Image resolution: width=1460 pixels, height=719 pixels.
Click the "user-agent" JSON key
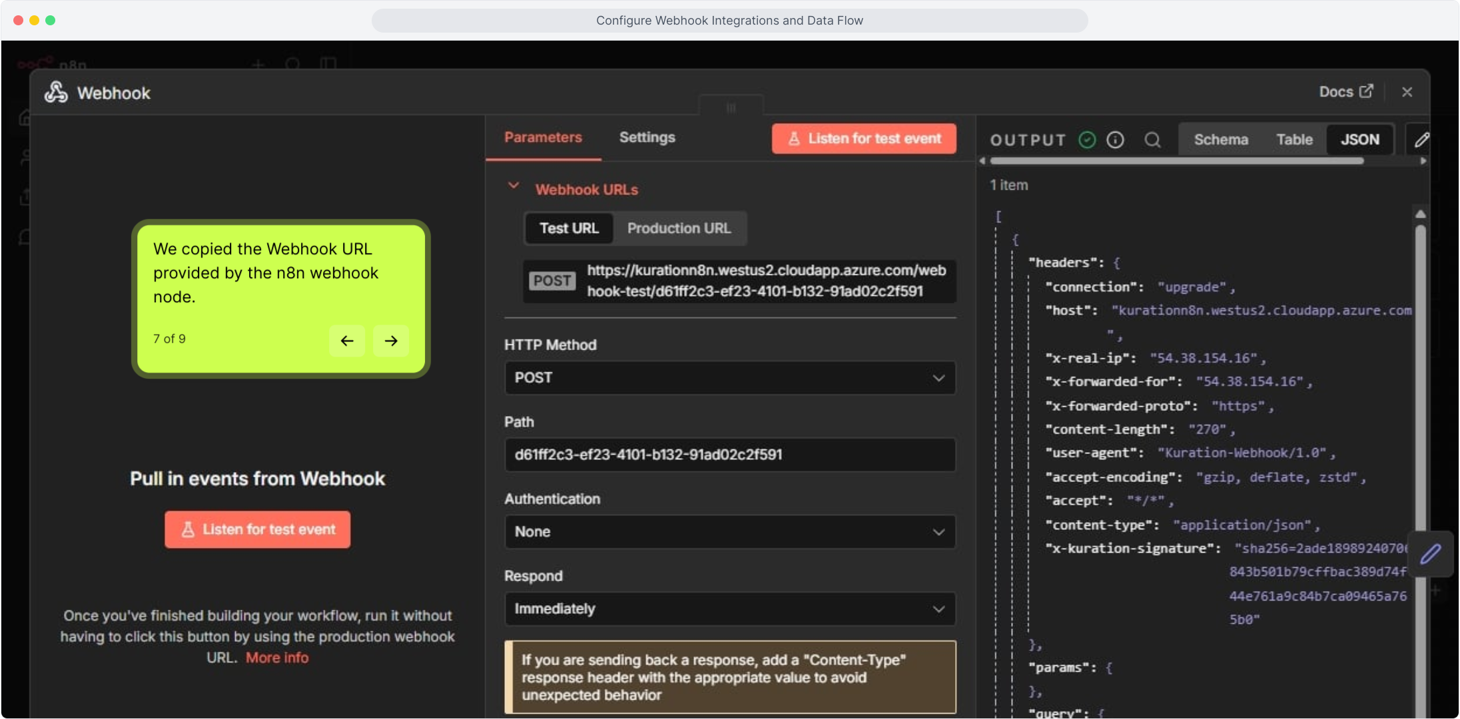tap(1094, 453)
